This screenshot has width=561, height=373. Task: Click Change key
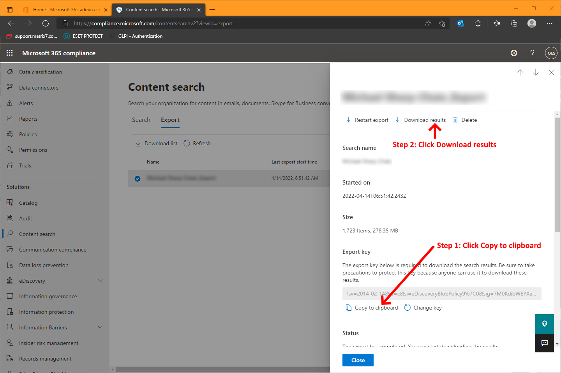(423, 308)
